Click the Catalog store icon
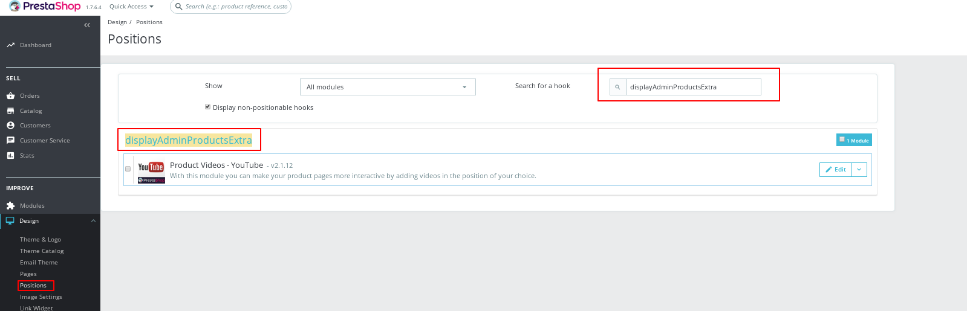 10,111
